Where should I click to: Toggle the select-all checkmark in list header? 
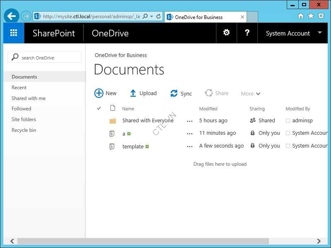[x=99, y=109]
